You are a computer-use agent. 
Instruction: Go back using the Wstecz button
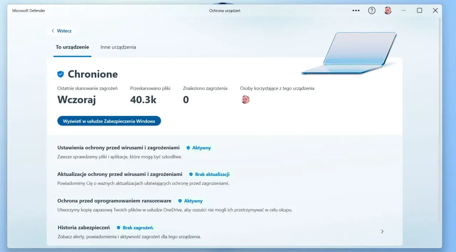pyautogui.click(x=62, y=31)
